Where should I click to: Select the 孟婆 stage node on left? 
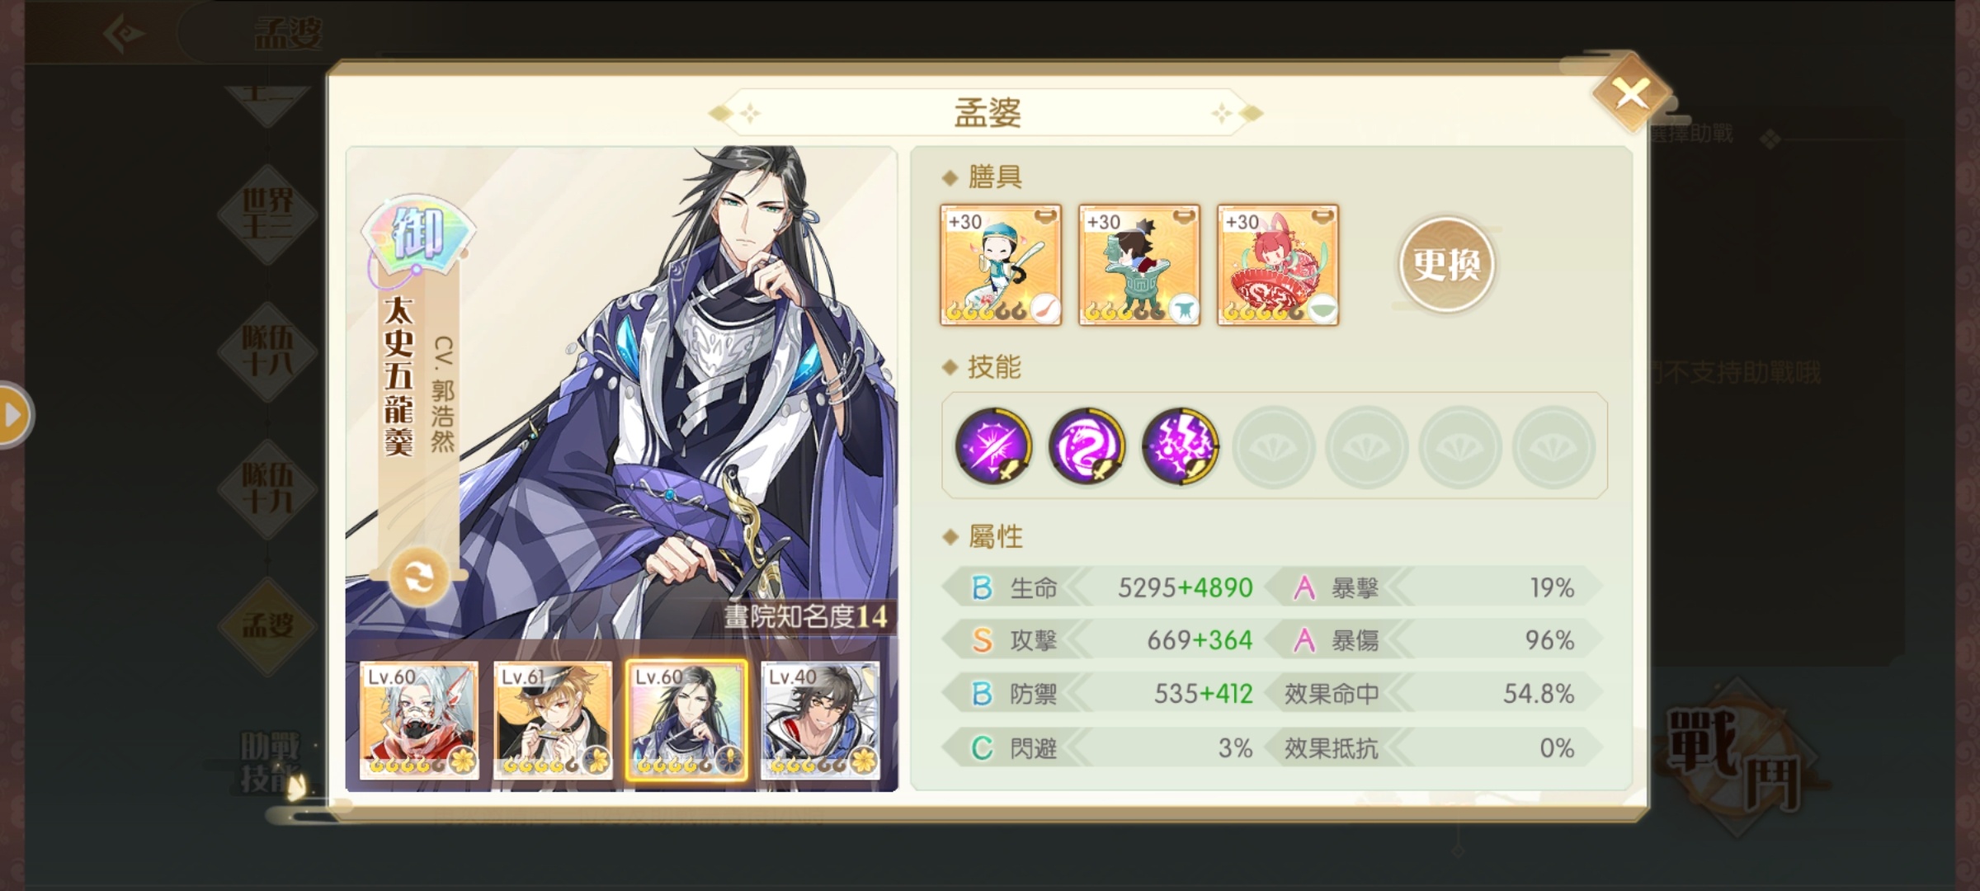[x=267, y=625]
